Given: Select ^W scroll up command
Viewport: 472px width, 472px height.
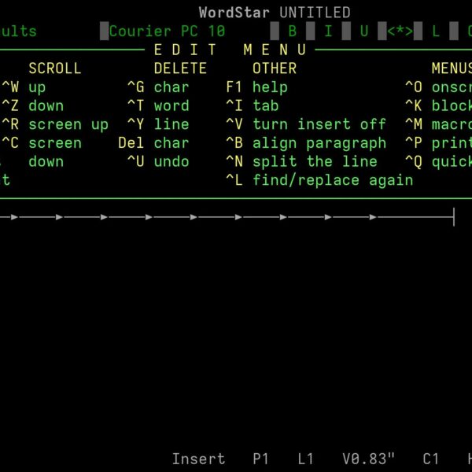Looking at the screenshot, I should tap(24, 87).
